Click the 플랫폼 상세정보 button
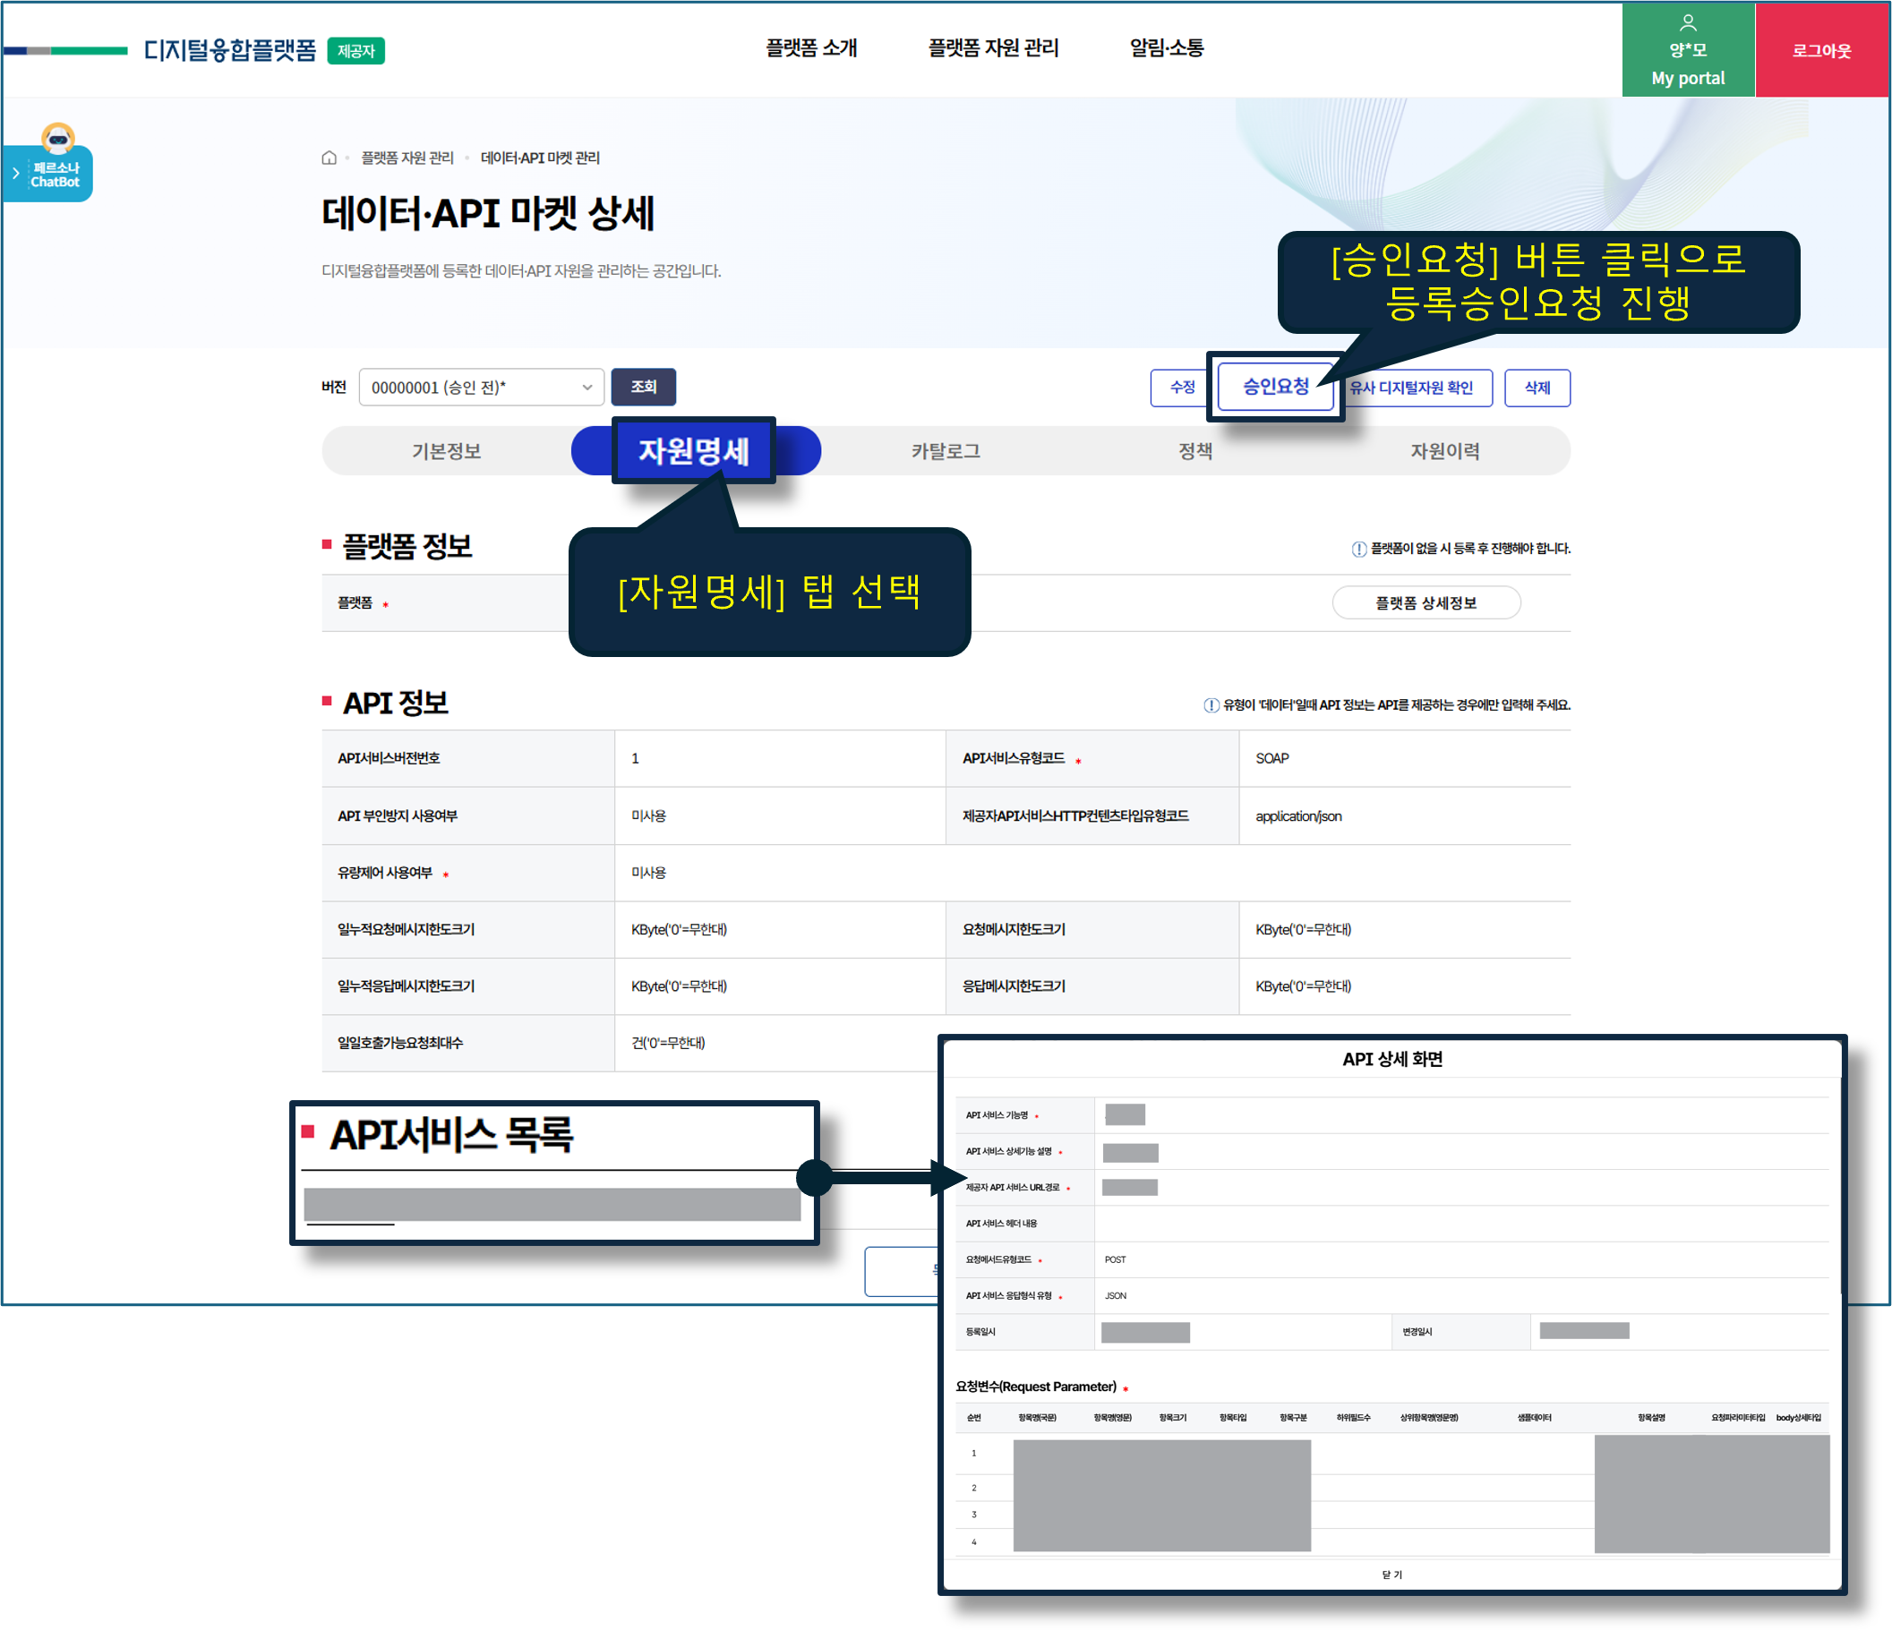This screenshot has height=1630, width=1892. (1426, 602)
